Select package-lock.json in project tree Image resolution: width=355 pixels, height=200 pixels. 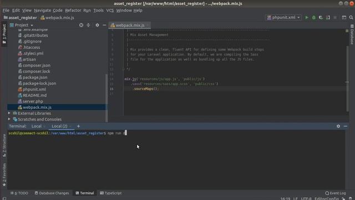click(x=39, y=83)
